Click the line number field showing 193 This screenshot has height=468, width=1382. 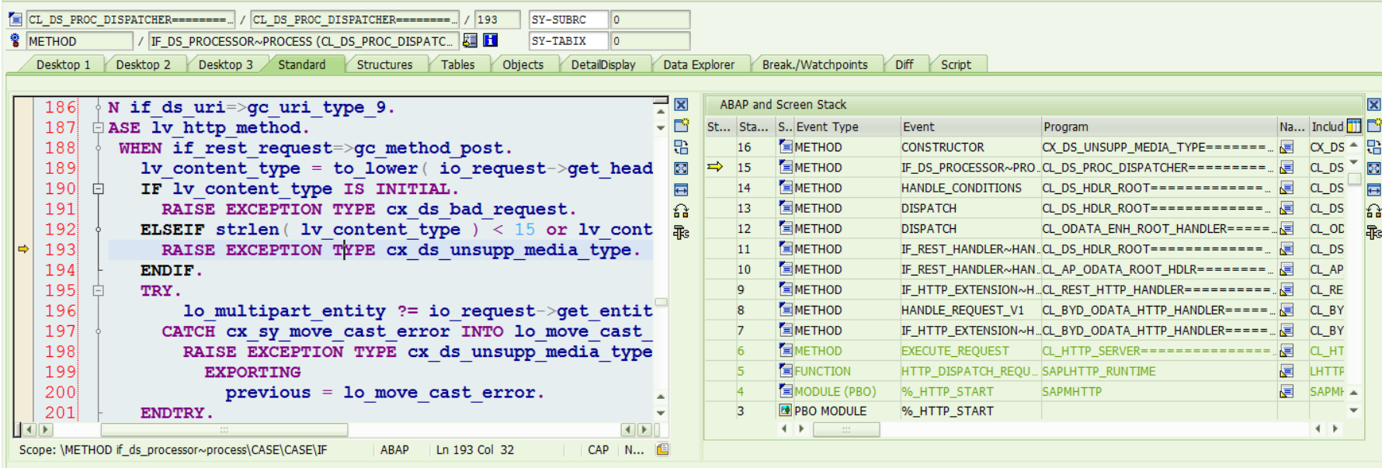pos(497,19)
